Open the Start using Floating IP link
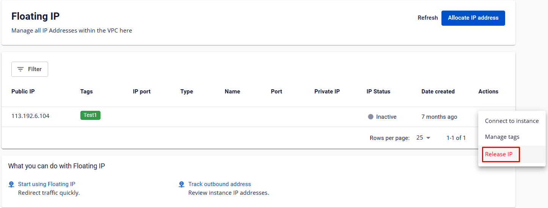 pyautogui.click(x=47, y=184)
